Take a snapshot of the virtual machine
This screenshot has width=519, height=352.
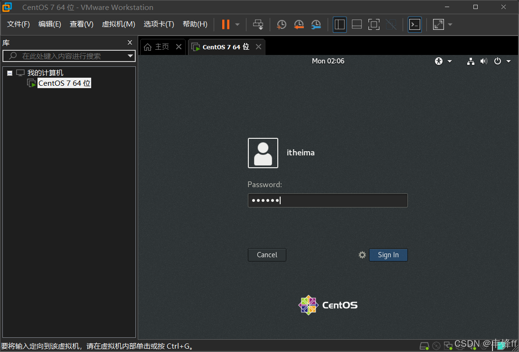tap(282, 25)
